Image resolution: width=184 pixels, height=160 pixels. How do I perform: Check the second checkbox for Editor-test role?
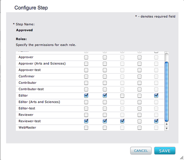[105, 109]
